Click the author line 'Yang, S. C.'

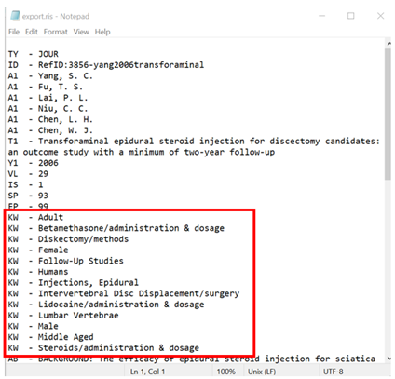click(x=50, y=75)
